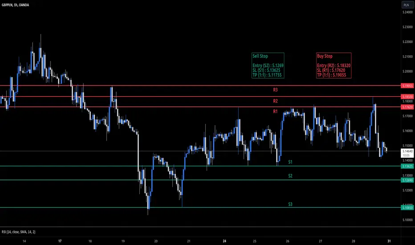Image resolution: width=415 pixels, height=245 pixels.
Task: Click the red 5.18320 price axis tag
Action: click(x=407, y=97)
